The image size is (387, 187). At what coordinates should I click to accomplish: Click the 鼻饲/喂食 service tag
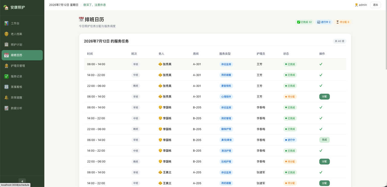226,140
